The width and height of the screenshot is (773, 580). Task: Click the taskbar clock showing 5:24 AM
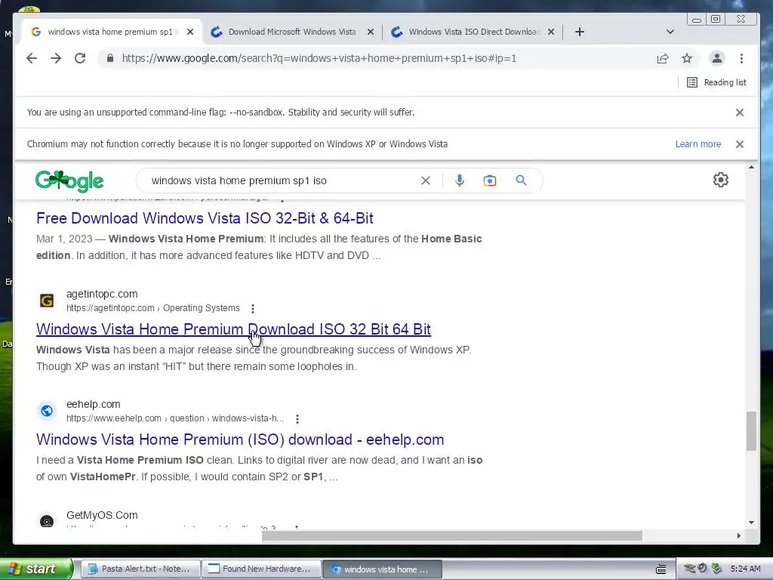tap(745, 569)
